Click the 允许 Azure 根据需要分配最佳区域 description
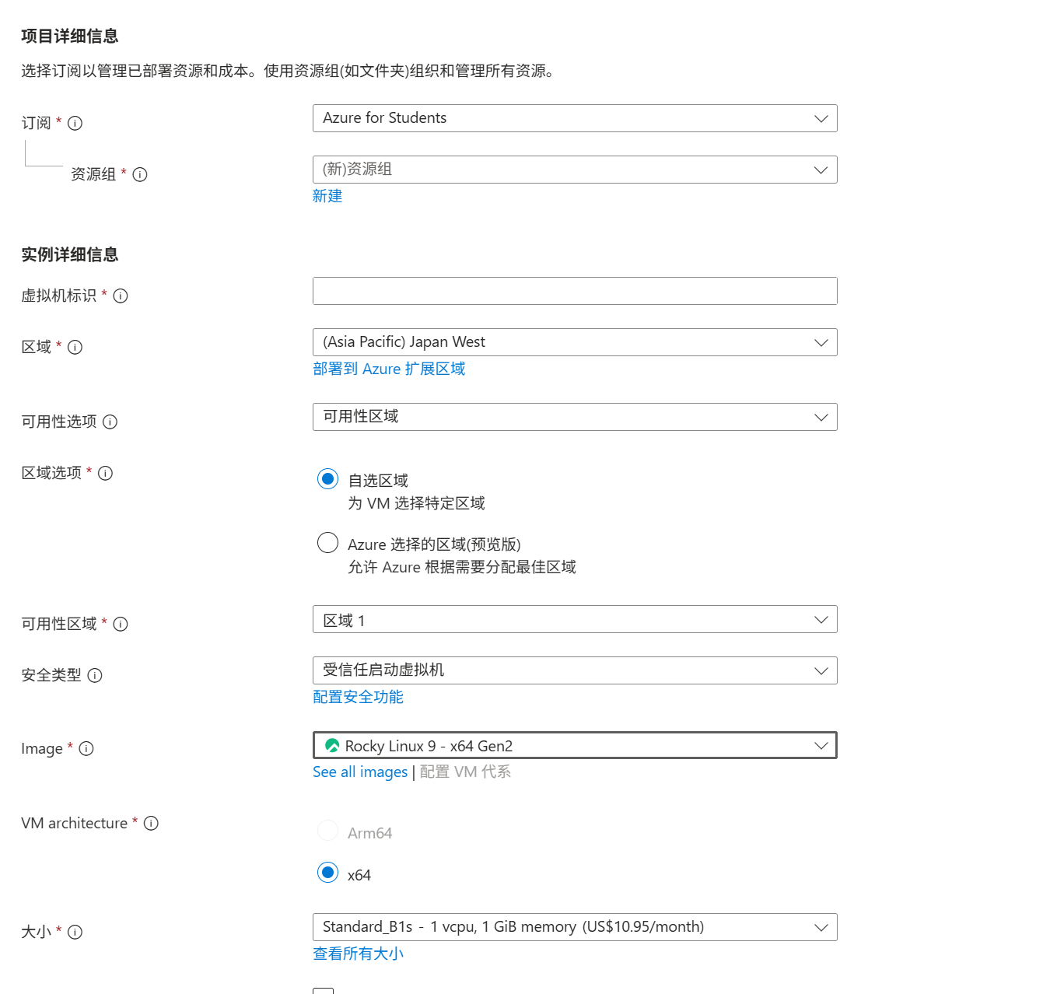Viewport: 1050px width, 994px height. (x=462, y=567)
